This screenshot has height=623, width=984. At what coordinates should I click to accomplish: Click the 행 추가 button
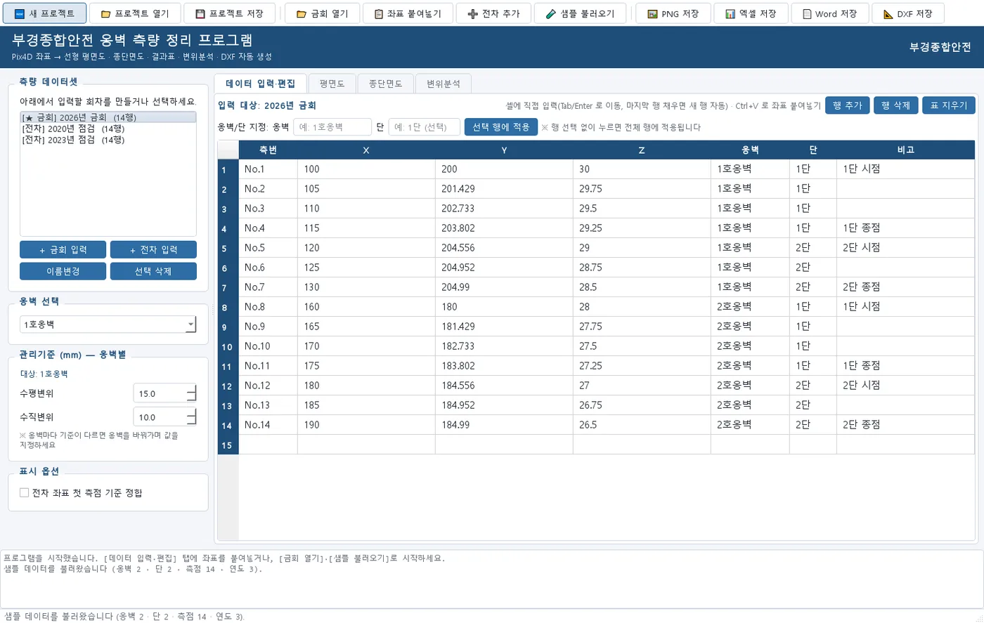coord(847,105)
